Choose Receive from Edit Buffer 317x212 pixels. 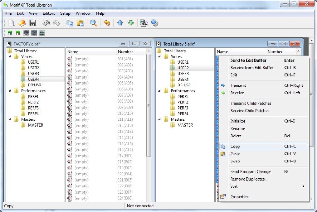point(264,68)
